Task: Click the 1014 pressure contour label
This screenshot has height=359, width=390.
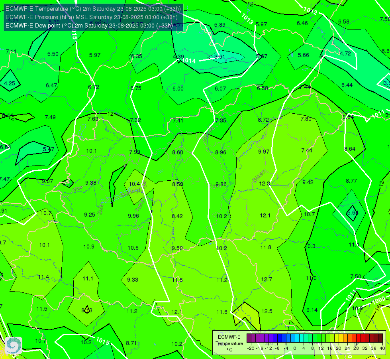Action: [189, 61]
